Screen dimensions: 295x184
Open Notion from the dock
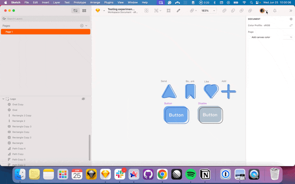tap(205, 174)
